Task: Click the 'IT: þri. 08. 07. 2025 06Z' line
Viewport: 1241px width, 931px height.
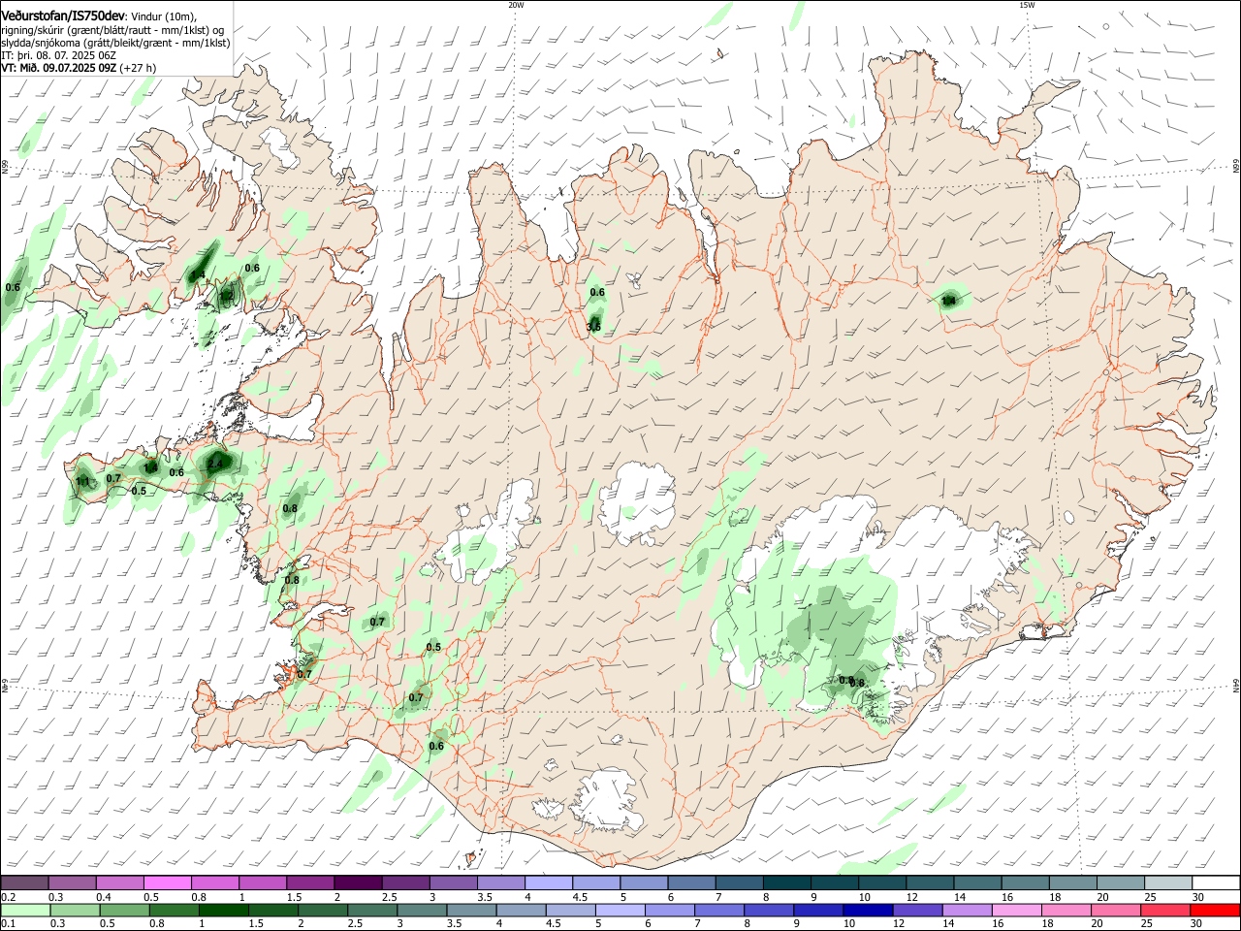Action: (59, 56)
